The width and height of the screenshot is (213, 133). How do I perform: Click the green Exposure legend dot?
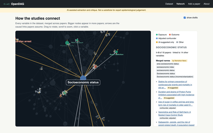157,35
